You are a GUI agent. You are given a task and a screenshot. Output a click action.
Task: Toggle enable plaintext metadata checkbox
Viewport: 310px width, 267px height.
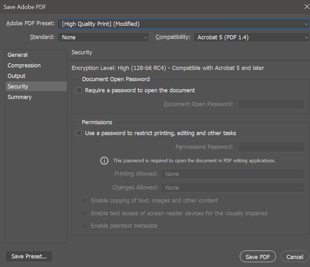[85, 225]
